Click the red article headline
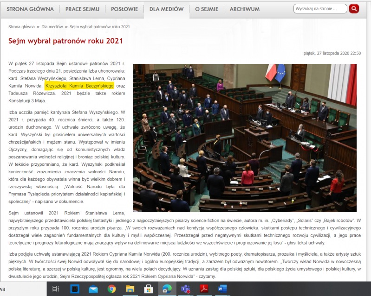This screenshot has width=371, height=296. tap(65, 41)
